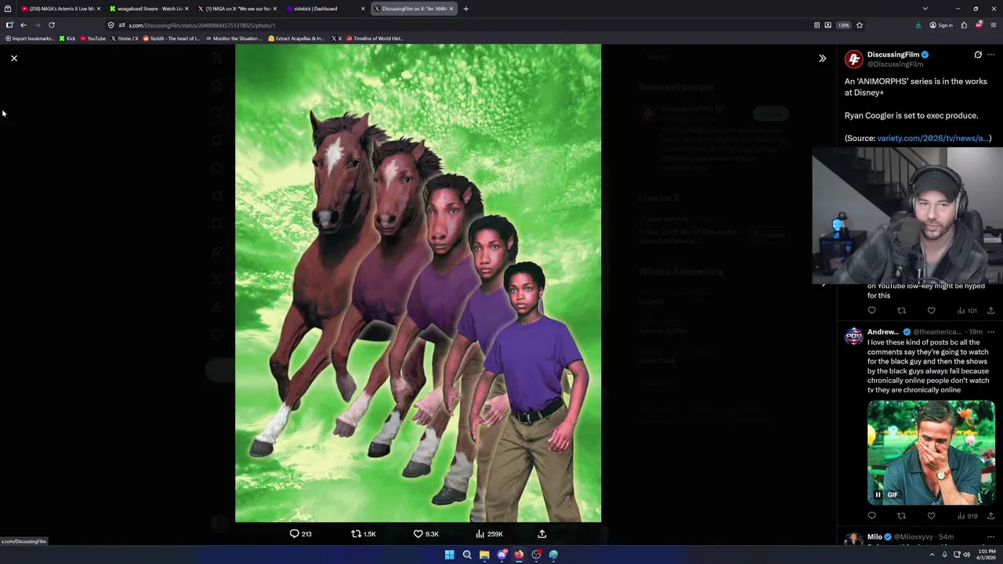Bookmark this page with the star
This screenshot has width=1003, height=564.
tap(860, 25)
